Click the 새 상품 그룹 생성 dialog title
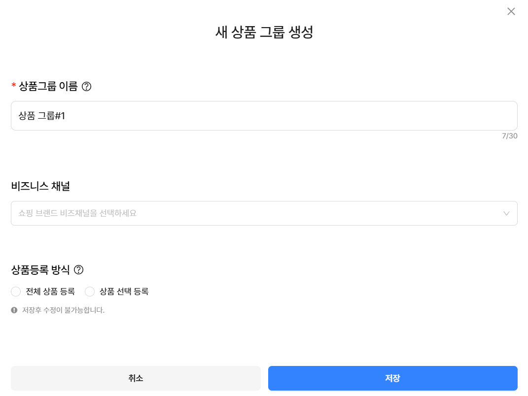528x396 pixels. click(x=264, y=32)
